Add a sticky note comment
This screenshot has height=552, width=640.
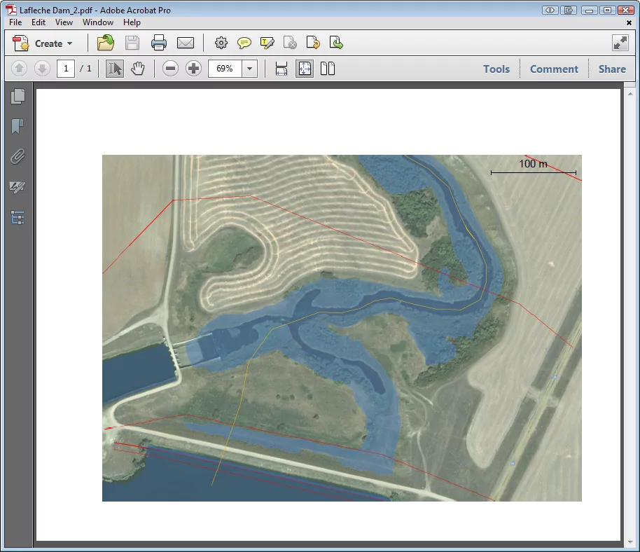point(244,43)
